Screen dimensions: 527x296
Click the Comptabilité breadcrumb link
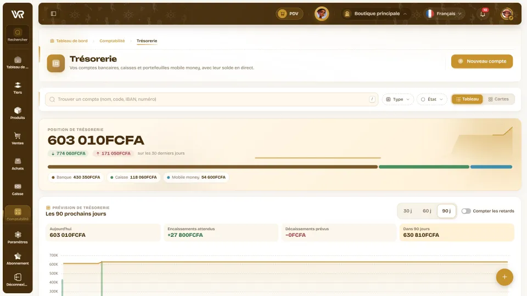(x=112, y=41)
